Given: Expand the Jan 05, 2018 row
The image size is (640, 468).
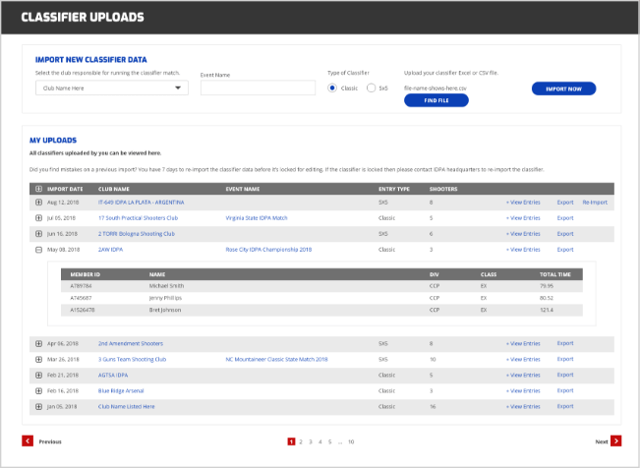Looking at the screenshot, I should [x=38, y=406].
